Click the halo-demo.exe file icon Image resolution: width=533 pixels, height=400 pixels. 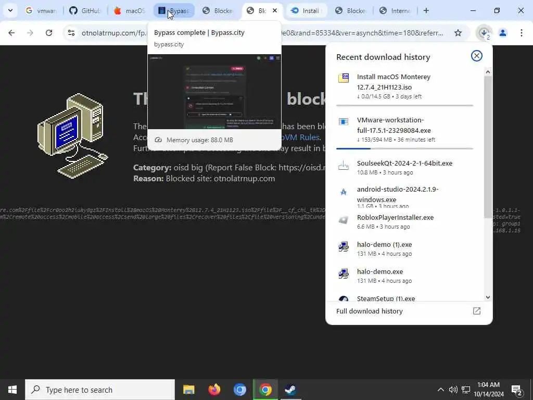(344, 273)
